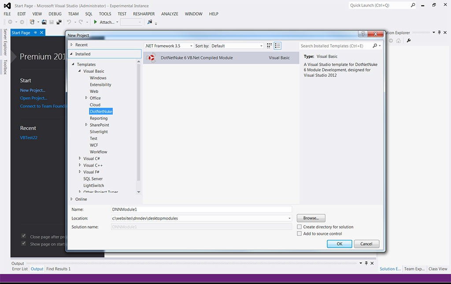Click the Navigate Forward toolbar button
The height and width of the screenshot is (284, 451).
coord(22,22)
